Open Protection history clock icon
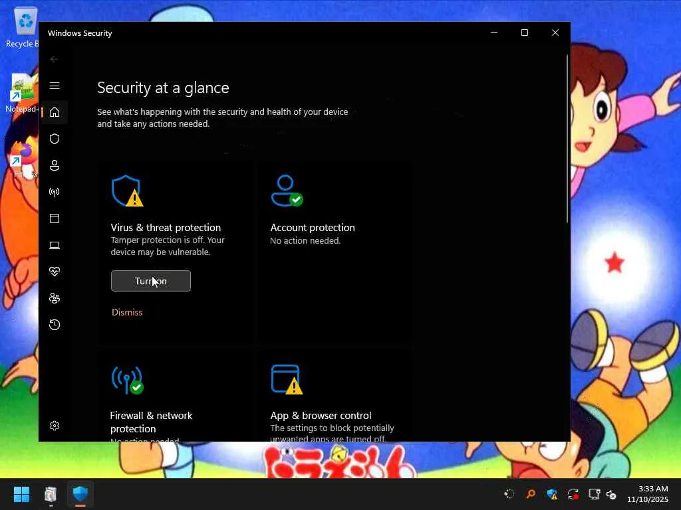 click(x=55, y=325)
